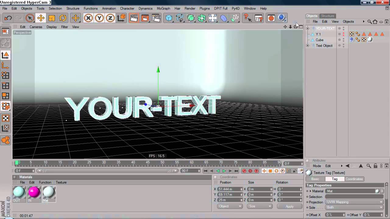Open the Basic tab in Attributes

tap(315, 179)
